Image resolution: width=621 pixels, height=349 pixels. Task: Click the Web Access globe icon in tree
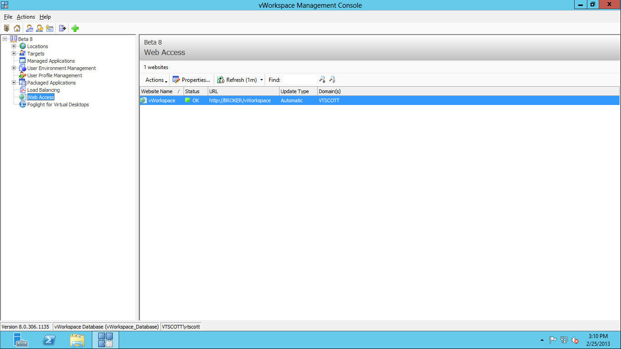(23, 97)
